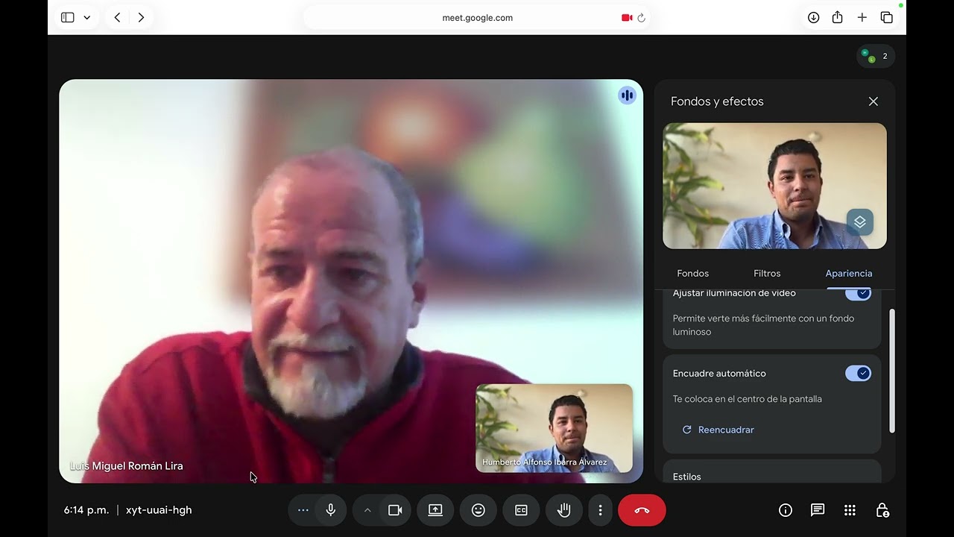The width and height of the screenshot is (954, 537).
Task: Start presenting your screen
Action: [x=435, y=510]
